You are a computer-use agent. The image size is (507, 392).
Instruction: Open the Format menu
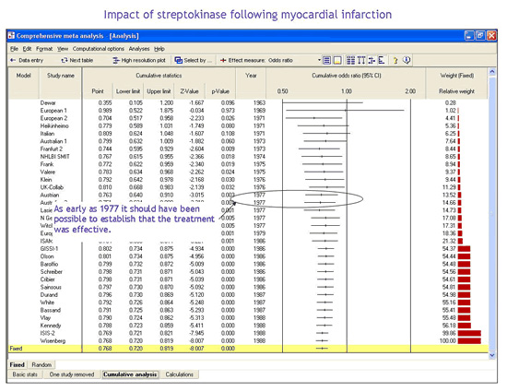tap(44, 49)
